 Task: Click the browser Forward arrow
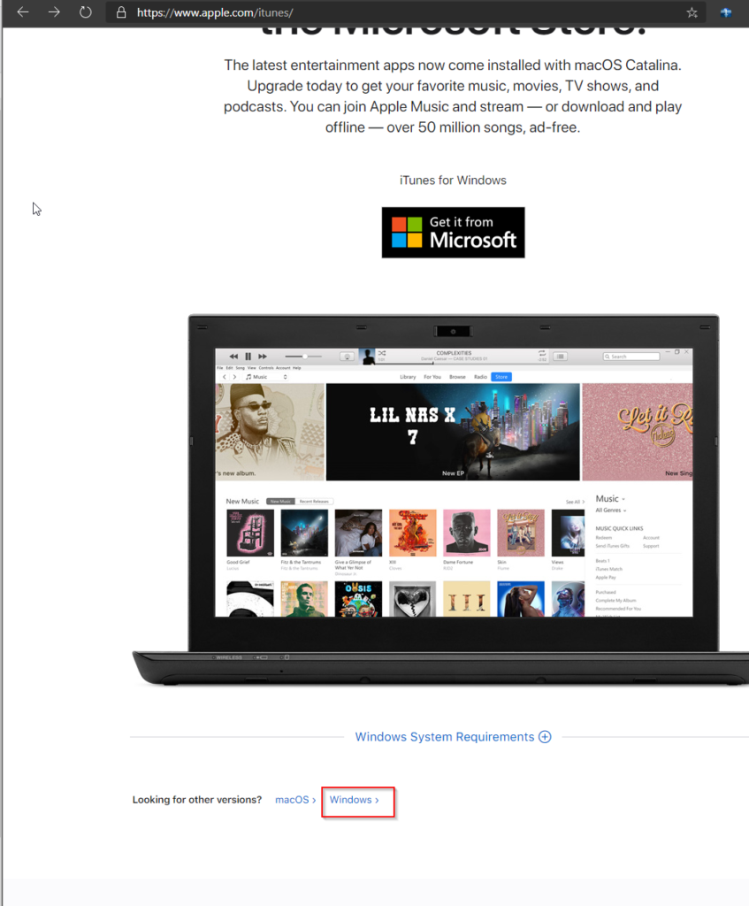coord(54,12)
